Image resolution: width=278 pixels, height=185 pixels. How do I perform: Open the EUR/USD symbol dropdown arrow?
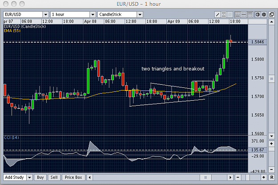[x=45, y=14]
